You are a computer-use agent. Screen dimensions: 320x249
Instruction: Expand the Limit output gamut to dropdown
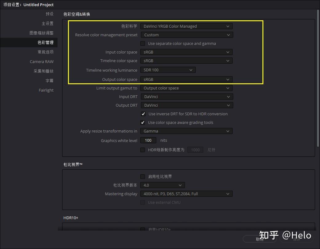pyautogui.click(x=186, y=88)
